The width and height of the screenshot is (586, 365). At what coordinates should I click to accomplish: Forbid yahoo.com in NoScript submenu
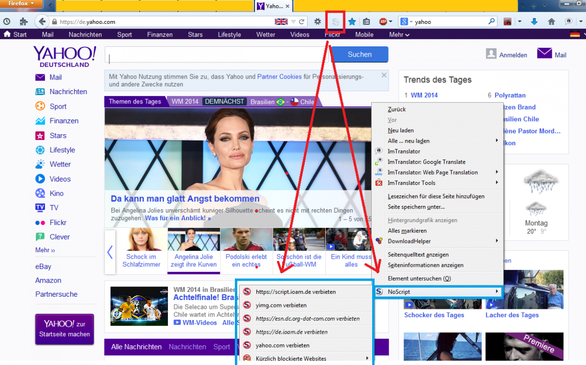(282, 345)
